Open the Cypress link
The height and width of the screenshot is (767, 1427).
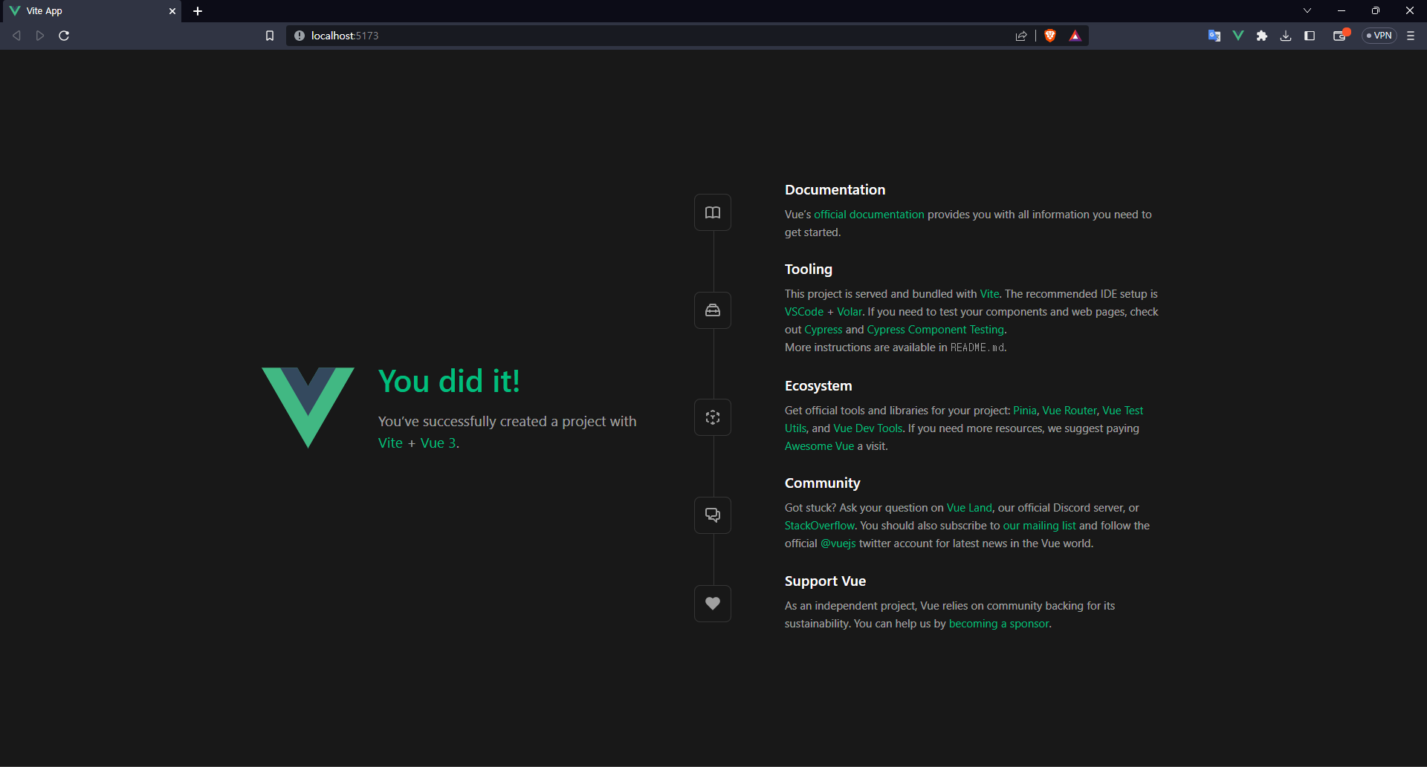click(823, 330)
